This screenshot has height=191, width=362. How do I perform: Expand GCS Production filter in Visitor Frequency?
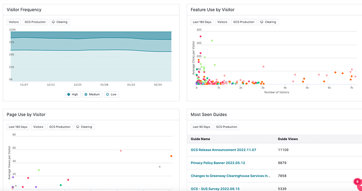click(35, 22)
